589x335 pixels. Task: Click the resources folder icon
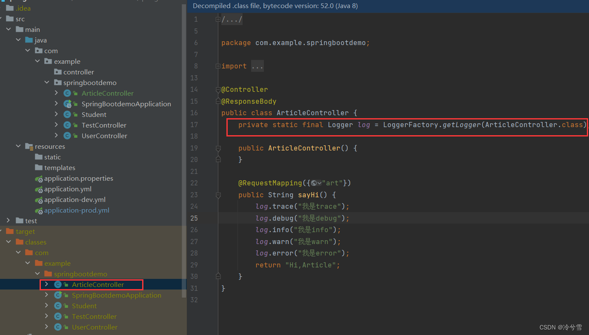(x=29, y=146)
